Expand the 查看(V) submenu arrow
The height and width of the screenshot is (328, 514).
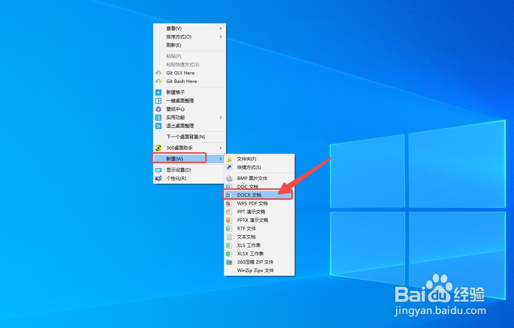tap(221, 29)
